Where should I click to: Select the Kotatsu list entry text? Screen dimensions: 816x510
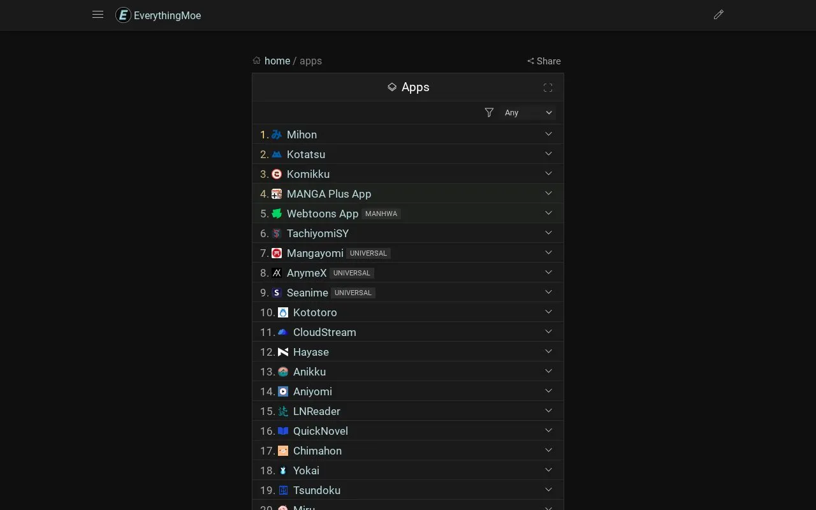306,154
